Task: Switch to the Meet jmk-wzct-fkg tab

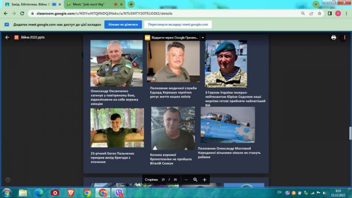Action: pyautogui.click(x=89, y=4)
